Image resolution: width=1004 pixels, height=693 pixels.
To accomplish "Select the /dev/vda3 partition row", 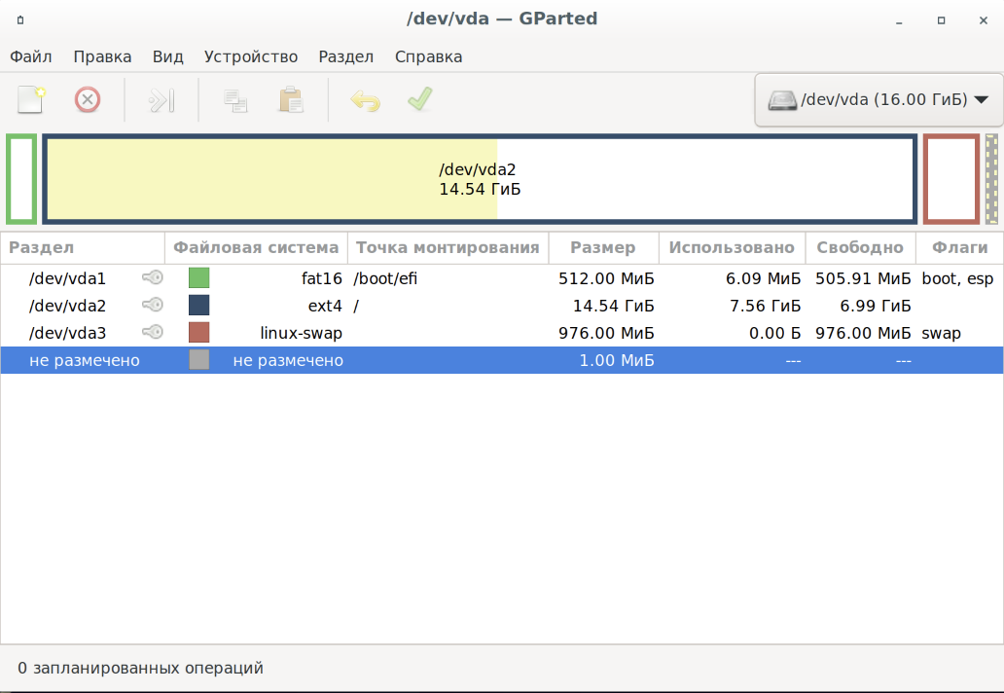I will tap(502, 333).
